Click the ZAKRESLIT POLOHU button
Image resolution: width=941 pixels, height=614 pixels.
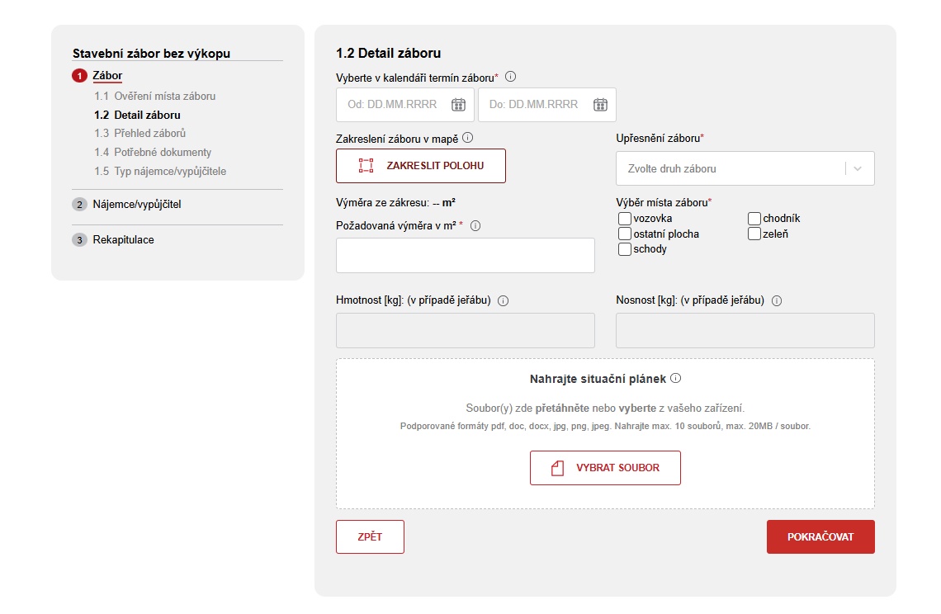[421, 166]
